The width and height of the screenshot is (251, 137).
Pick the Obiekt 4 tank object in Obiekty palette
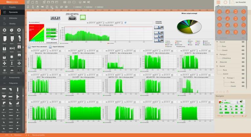(5, 39)
